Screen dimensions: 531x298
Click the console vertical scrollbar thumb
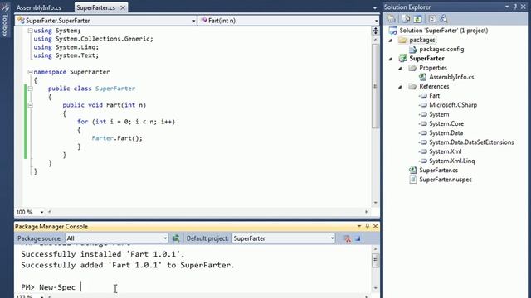(x=375, y=261)
